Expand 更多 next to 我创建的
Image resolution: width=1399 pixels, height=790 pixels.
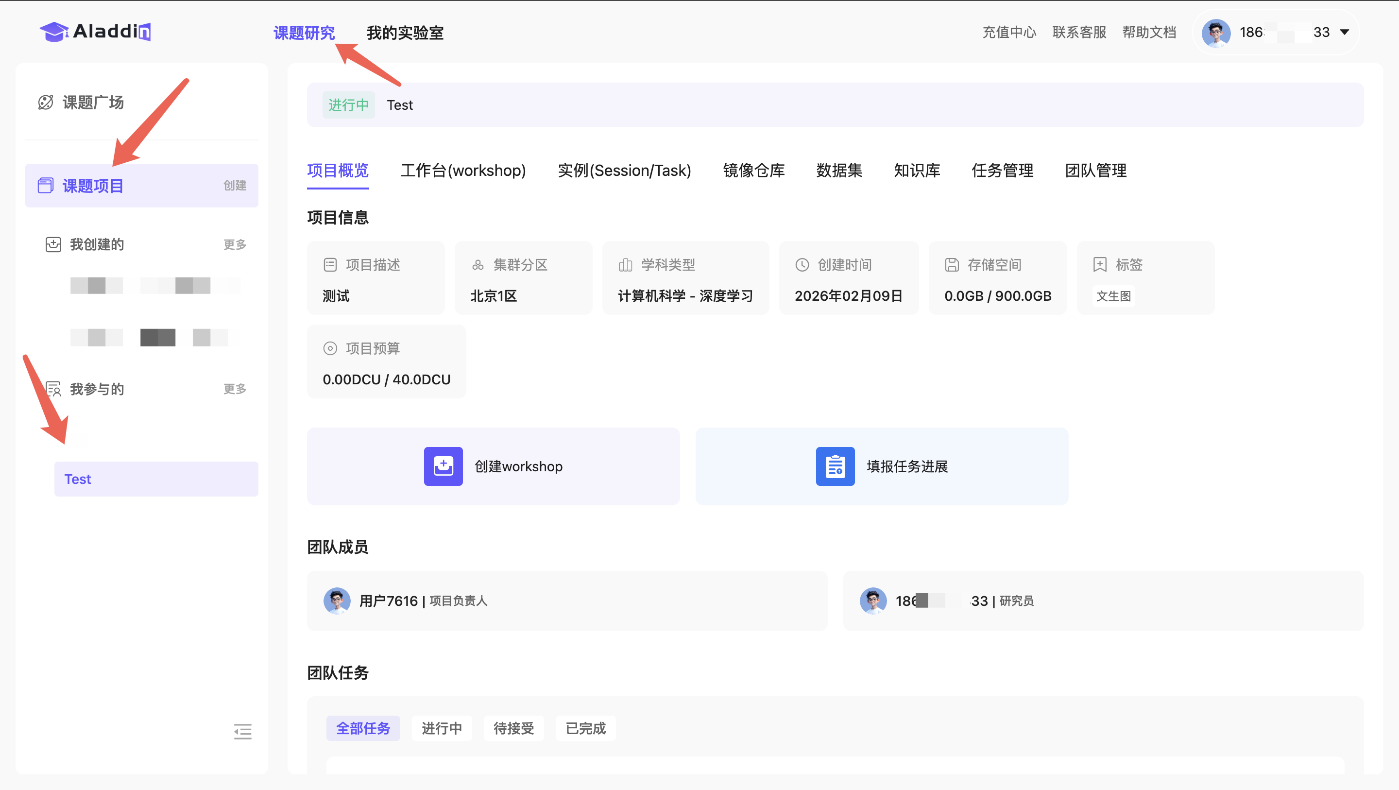pos(235,244)
